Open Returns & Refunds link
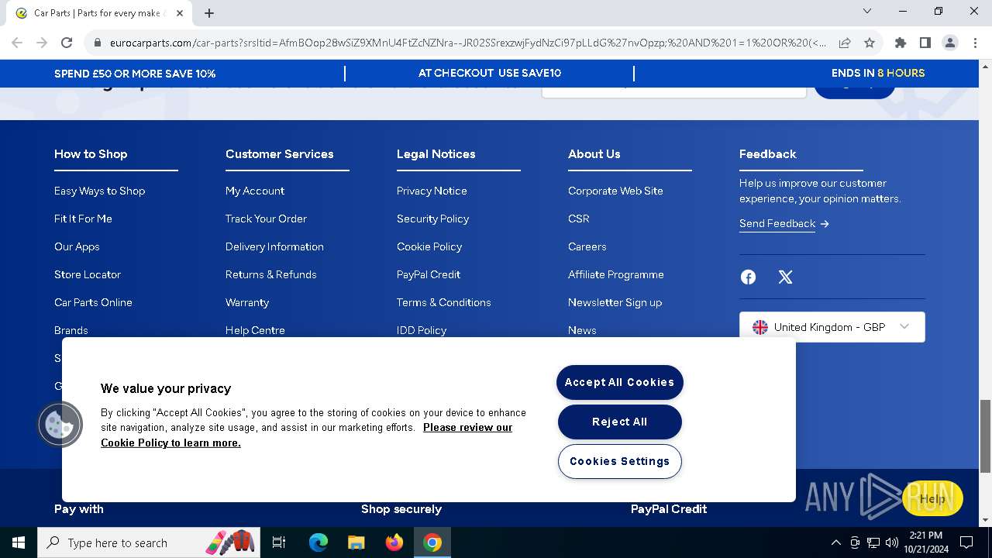Screen dimensions: 992x558 coord(271,274)
